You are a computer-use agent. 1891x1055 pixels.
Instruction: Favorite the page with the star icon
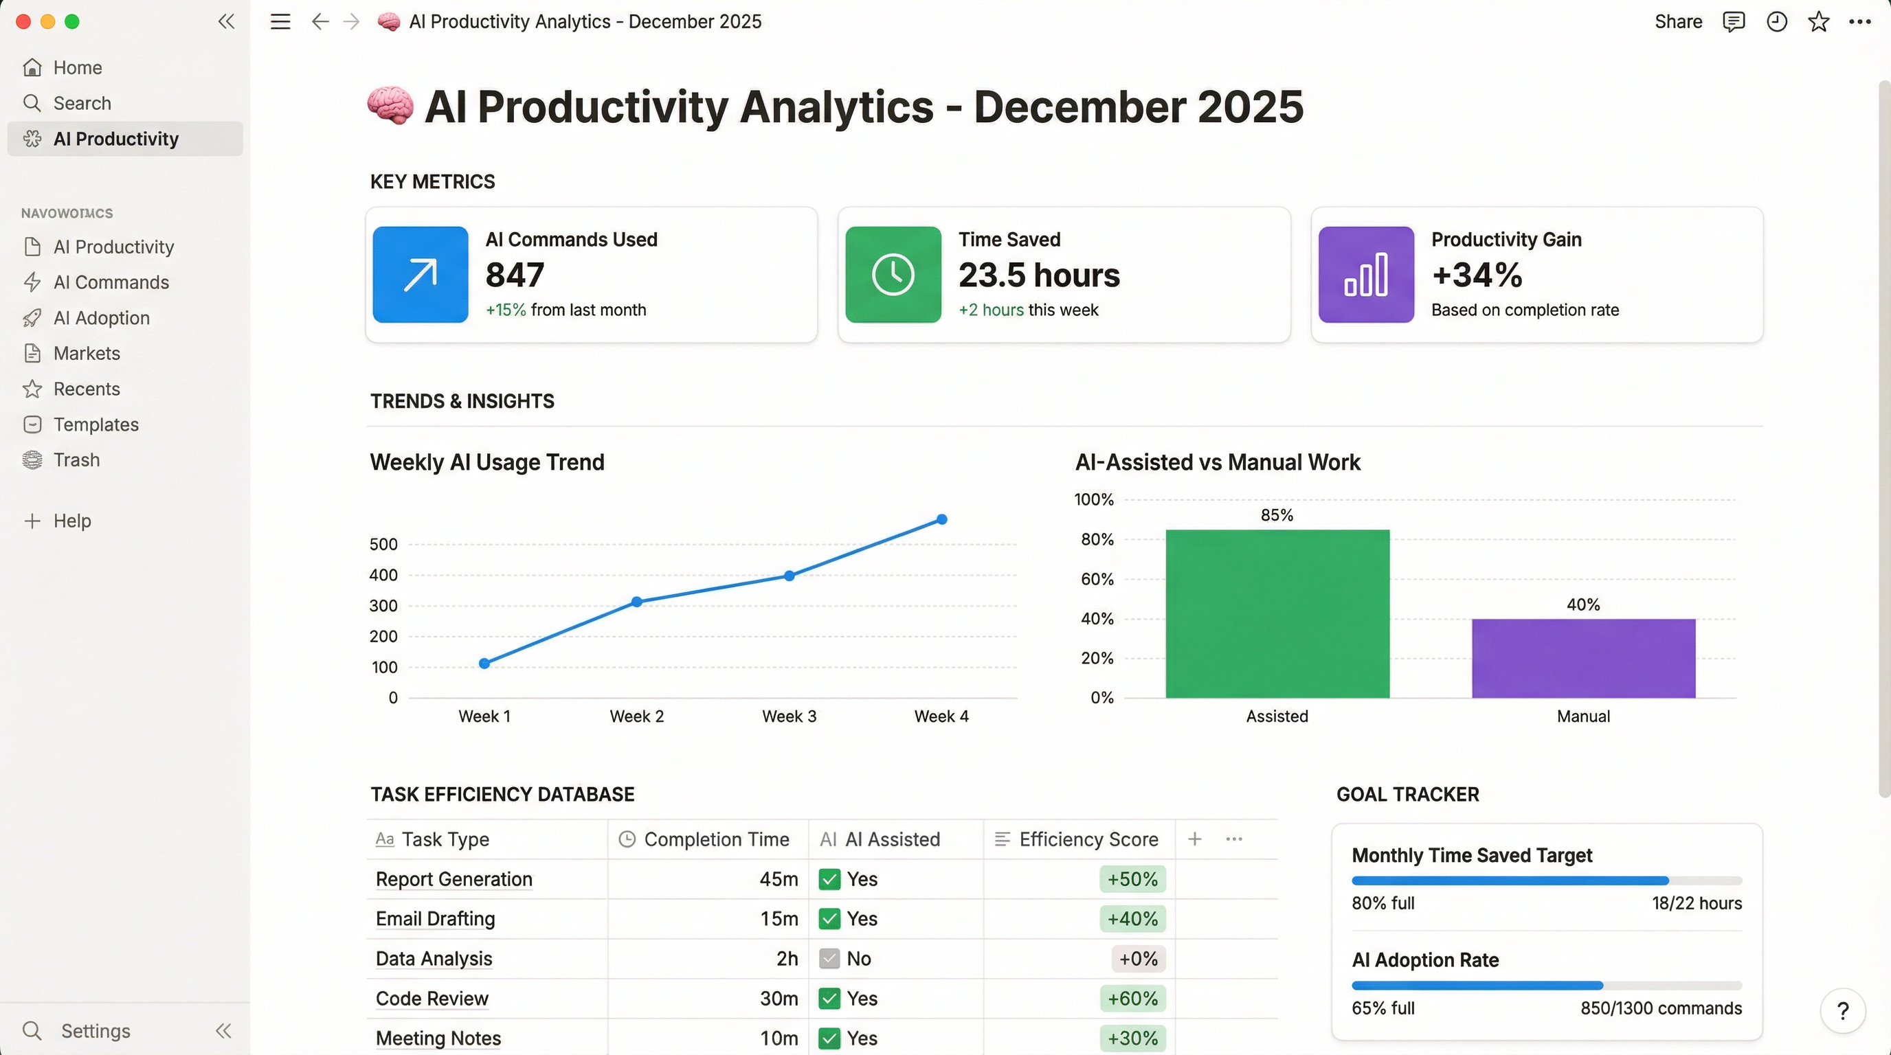coord(1818,21)
